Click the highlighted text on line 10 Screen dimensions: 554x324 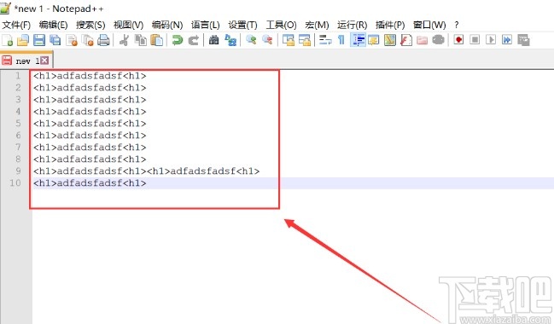[90, 182]
